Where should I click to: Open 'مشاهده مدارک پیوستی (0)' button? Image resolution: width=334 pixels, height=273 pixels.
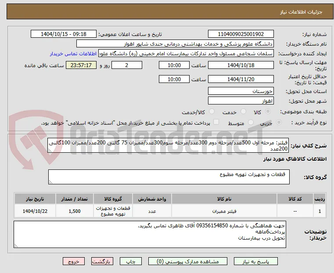pyautogui.click(x=188, y=261)
